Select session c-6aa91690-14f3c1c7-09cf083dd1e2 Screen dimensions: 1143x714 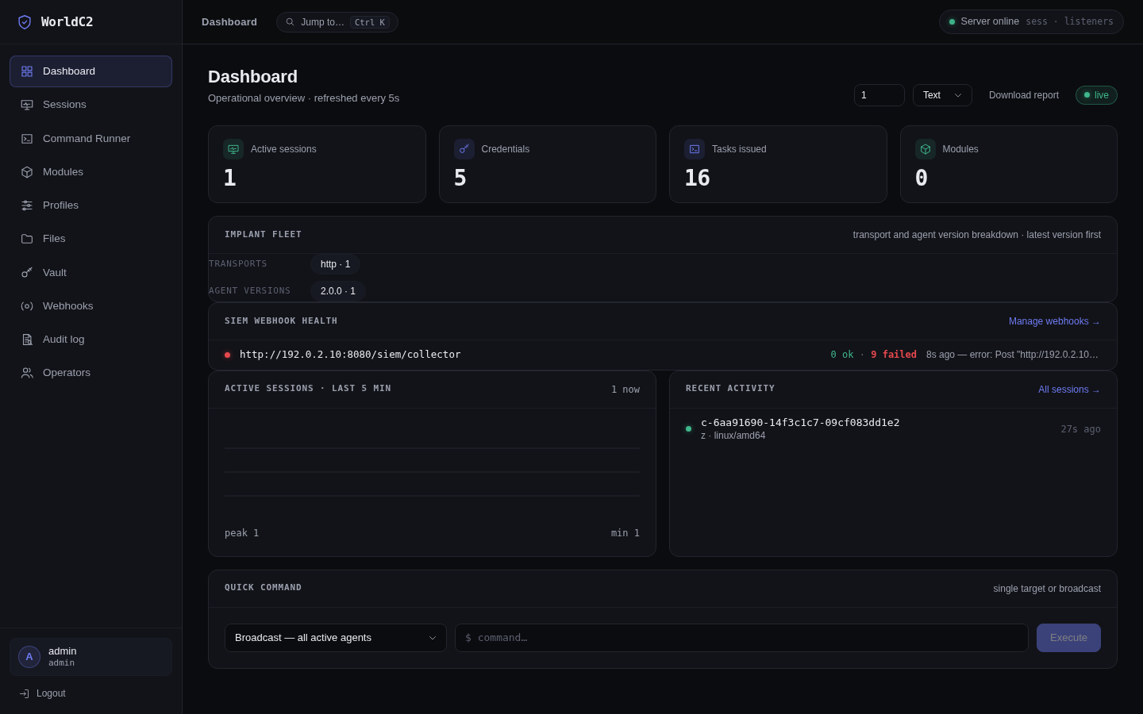(x=893, y=429)
